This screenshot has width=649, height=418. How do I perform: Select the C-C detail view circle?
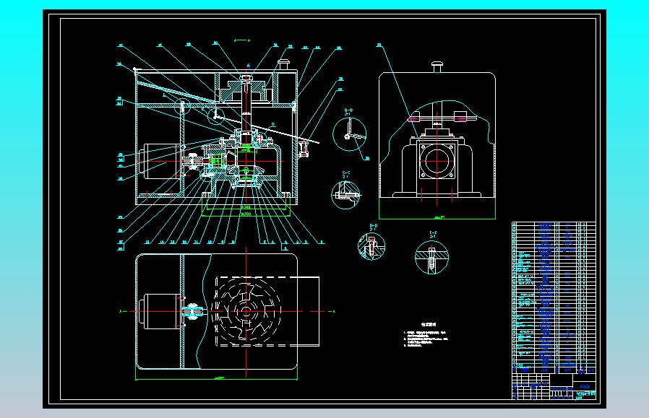345,192
